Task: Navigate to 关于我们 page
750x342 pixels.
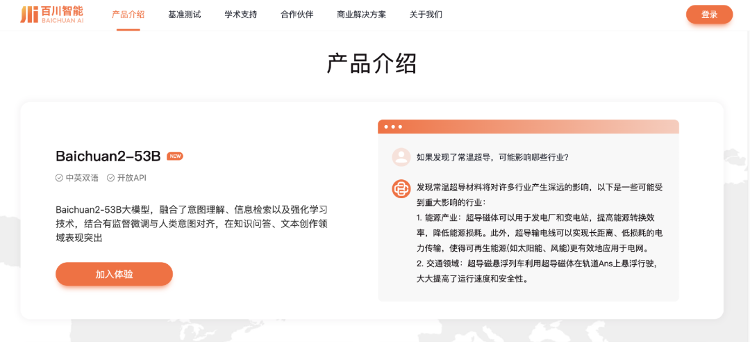Action: click(426, 15)
